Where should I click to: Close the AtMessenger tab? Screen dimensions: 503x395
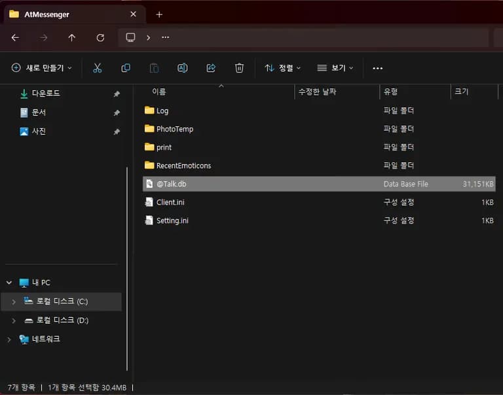(x=134, y=14)
